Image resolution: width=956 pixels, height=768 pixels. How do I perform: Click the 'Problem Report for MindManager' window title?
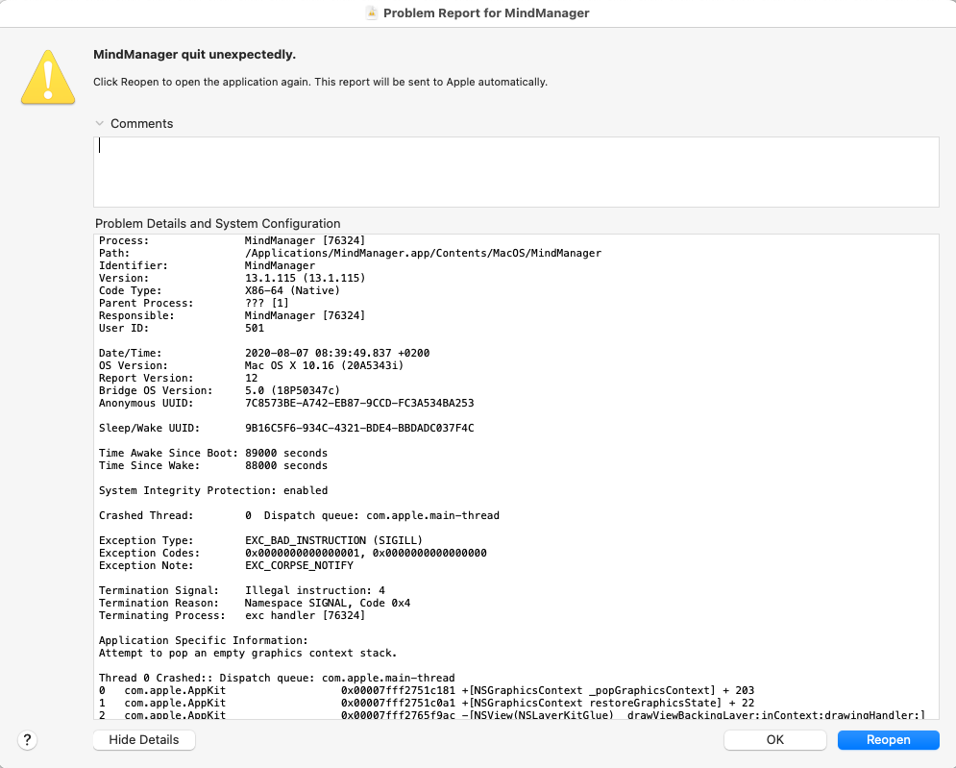(486, 12)
